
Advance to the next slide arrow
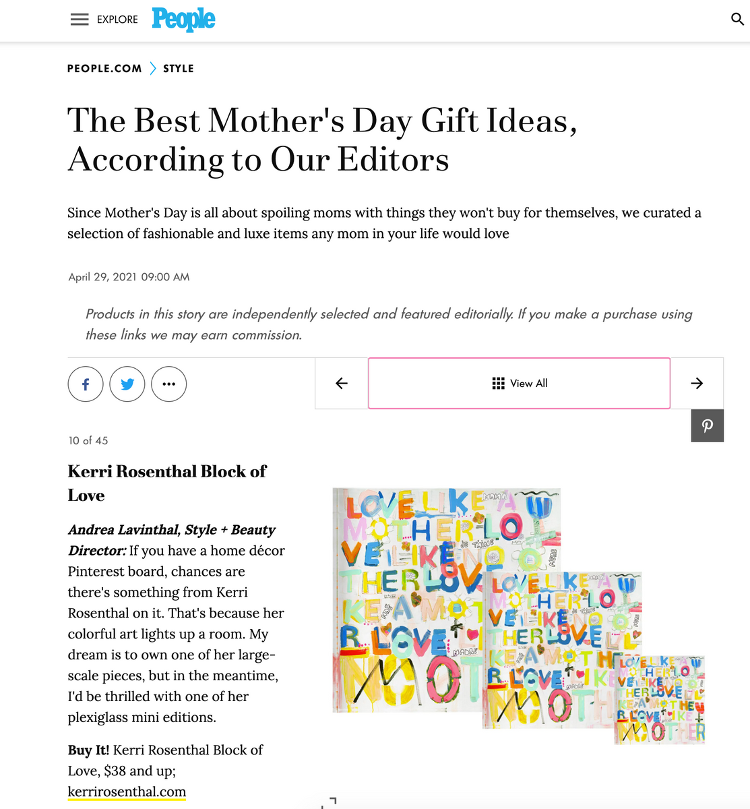[x=697, y=383]
